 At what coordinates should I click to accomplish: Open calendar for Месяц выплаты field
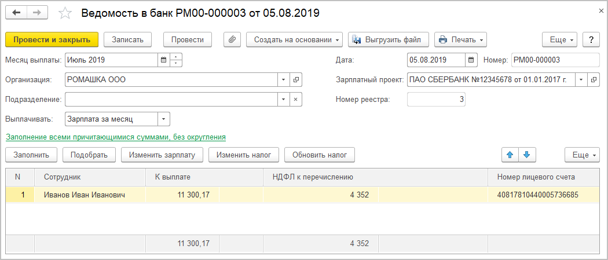163,60
